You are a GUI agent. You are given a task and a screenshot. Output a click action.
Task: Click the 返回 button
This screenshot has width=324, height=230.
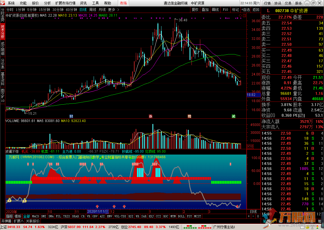256,10
